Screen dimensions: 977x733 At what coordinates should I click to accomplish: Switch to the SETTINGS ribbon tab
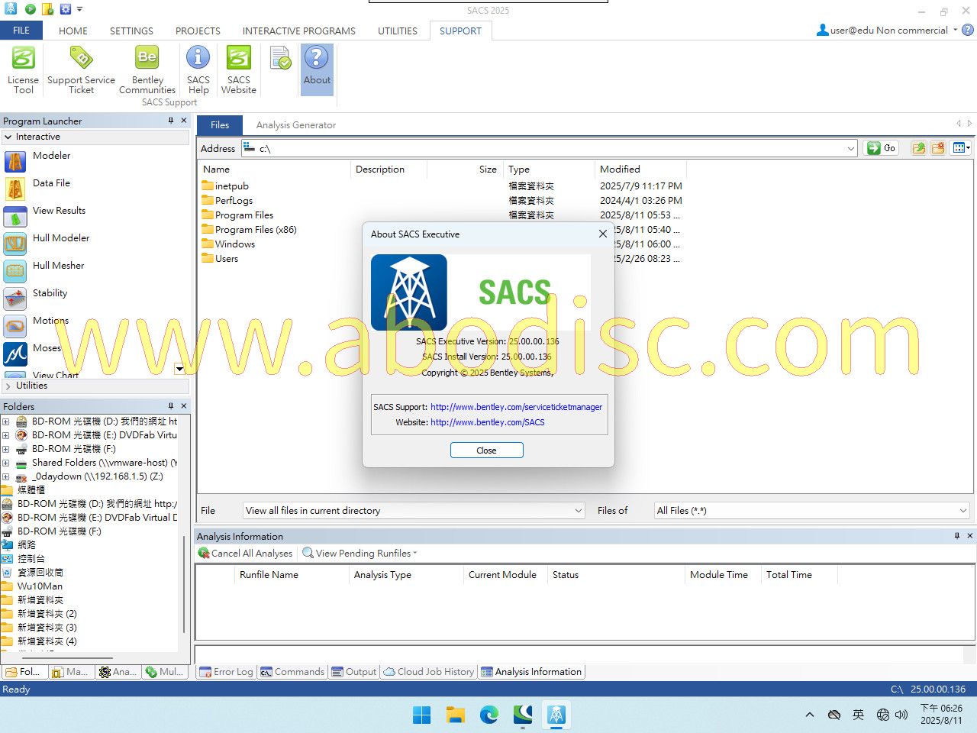click(131, 31)
